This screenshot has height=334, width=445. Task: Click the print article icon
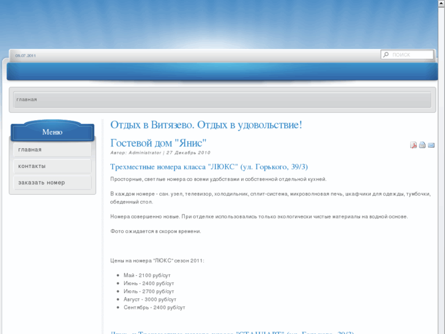coord(422,145)
